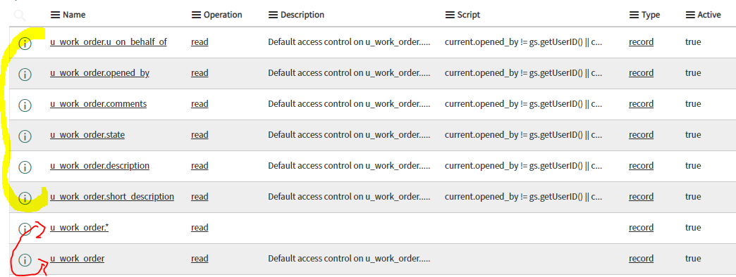
Task: Open the Operation column hamburger menu
Action: [196, 15]
